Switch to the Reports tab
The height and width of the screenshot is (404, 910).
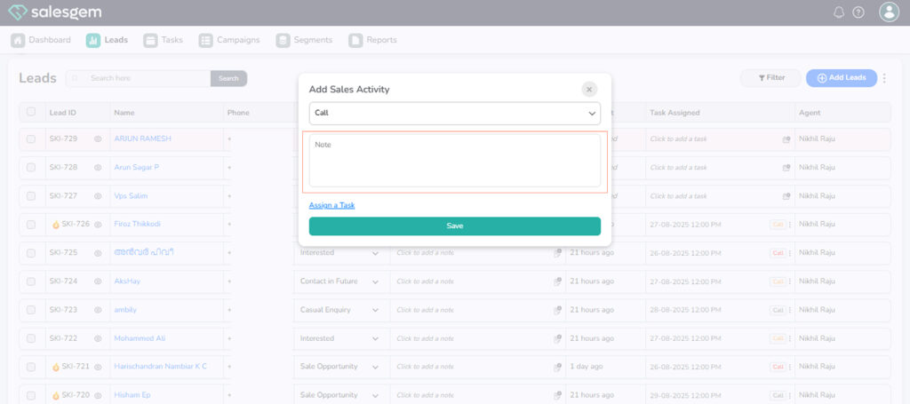pyautogui.click(x=373, y=40)
